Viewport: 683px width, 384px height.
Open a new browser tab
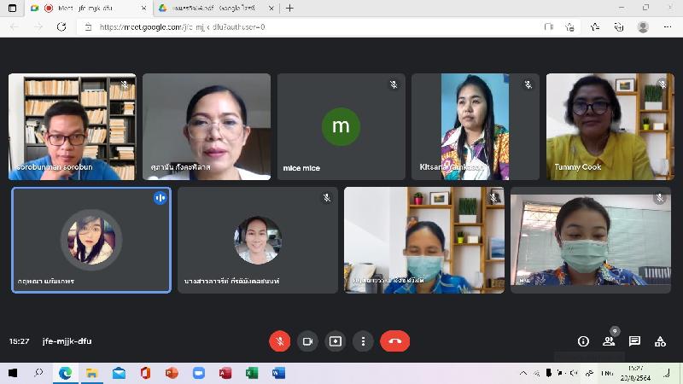(x=289, y=8)
